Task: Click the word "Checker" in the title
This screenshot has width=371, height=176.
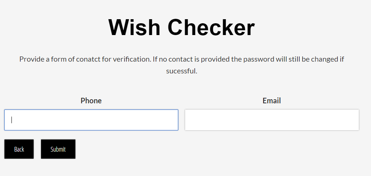Action: [211, 27]
